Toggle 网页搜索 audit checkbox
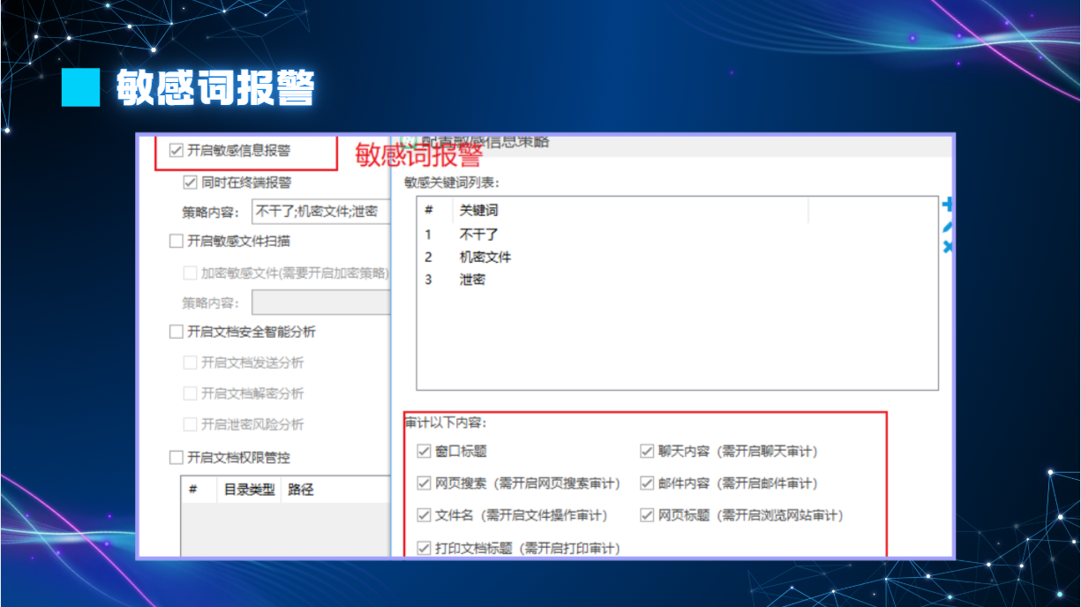The width and height of the screenshot is (1081, 607). coord(424,483)
